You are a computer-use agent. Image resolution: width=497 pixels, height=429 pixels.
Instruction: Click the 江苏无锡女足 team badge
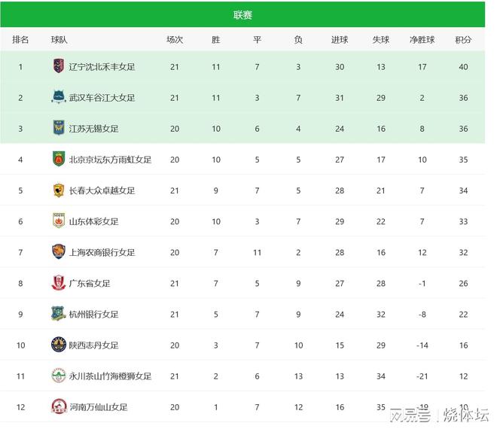59,128
